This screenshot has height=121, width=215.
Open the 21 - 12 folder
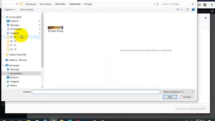[13, 45]
